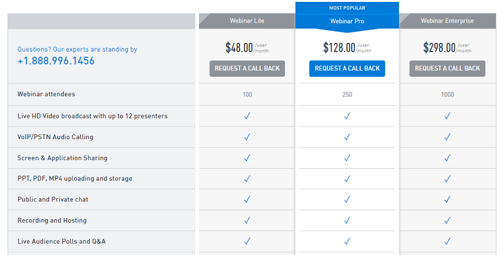Click Webinar Enterprise Request a Call Back button
504x255 pixels.
click(x=447, y=69)
